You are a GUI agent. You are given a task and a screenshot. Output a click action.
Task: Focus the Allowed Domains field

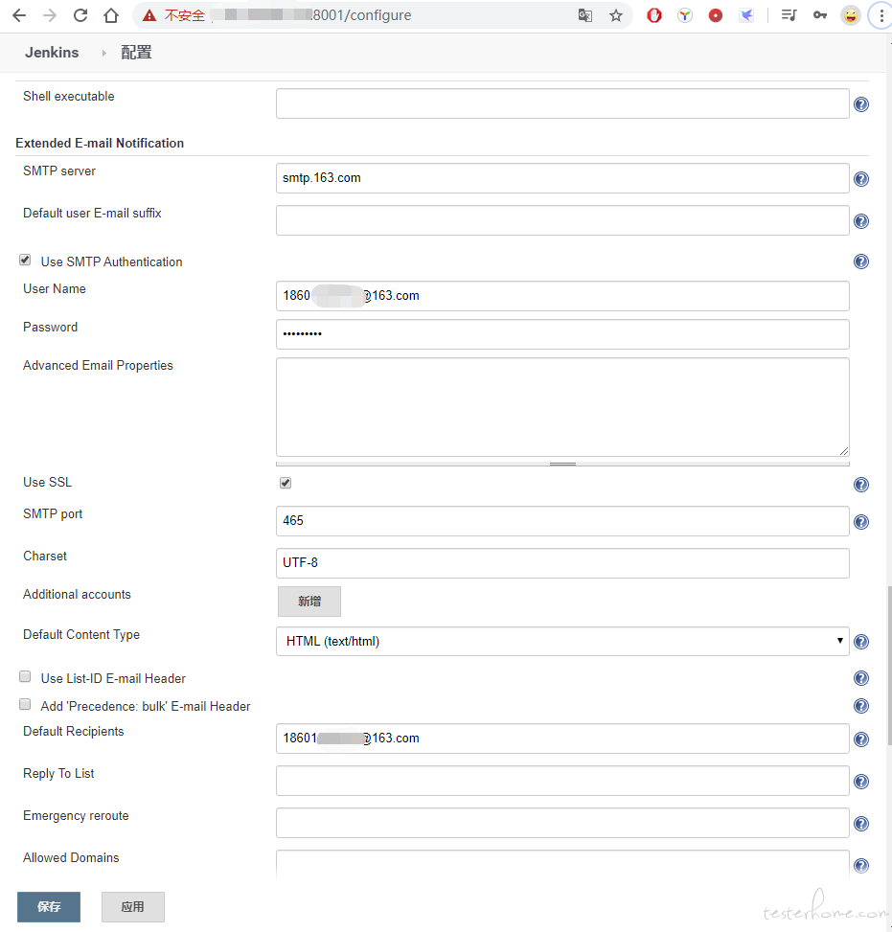click(562, 864)
